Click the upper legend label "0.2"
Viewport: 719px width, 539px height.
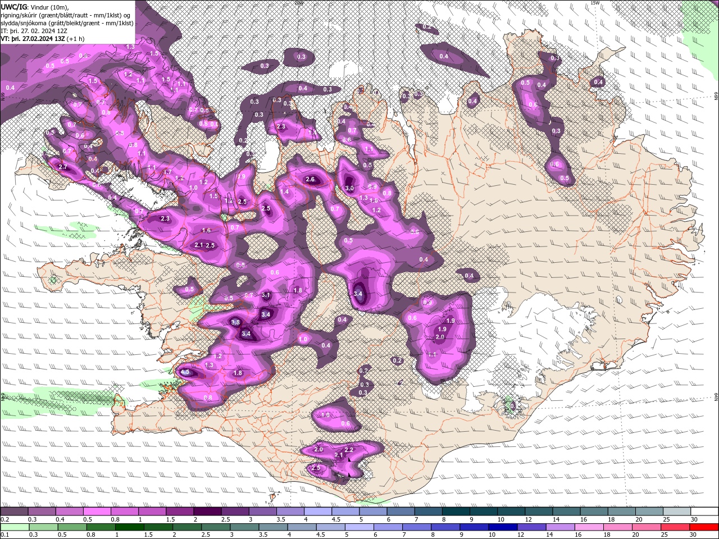[5, 519]
